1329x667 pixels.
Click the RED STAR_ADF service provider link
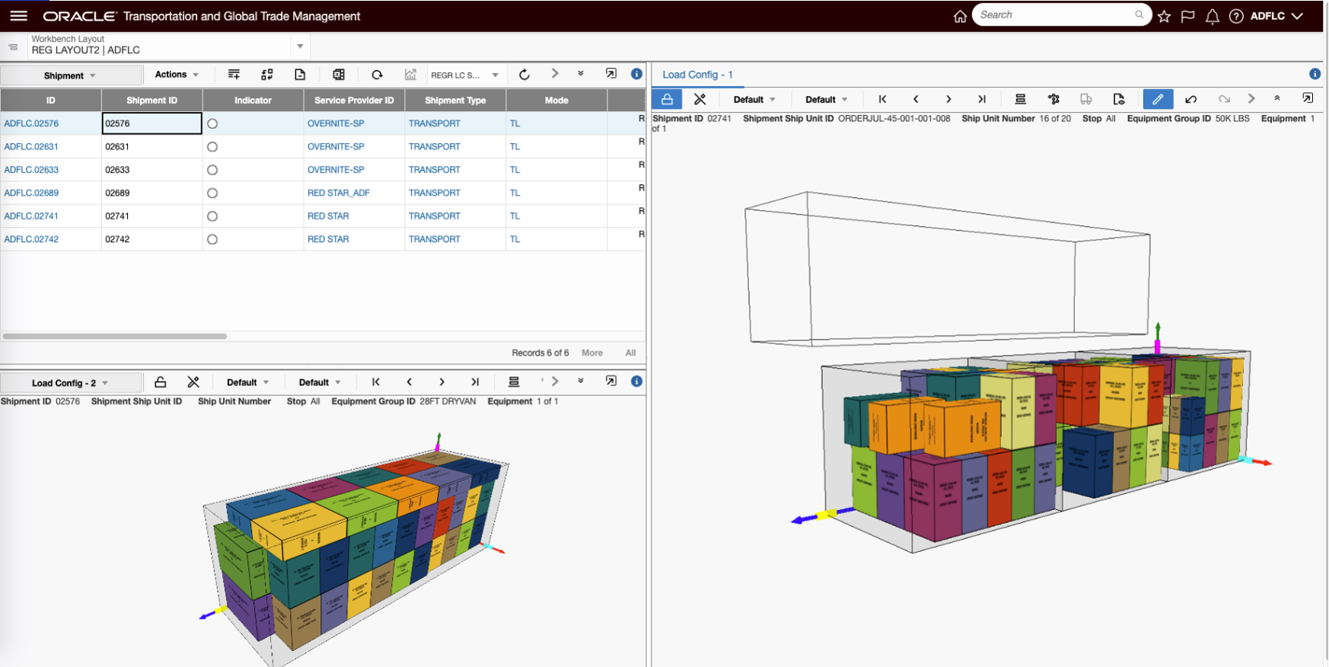pyautogui.click(x=338, y=193)
